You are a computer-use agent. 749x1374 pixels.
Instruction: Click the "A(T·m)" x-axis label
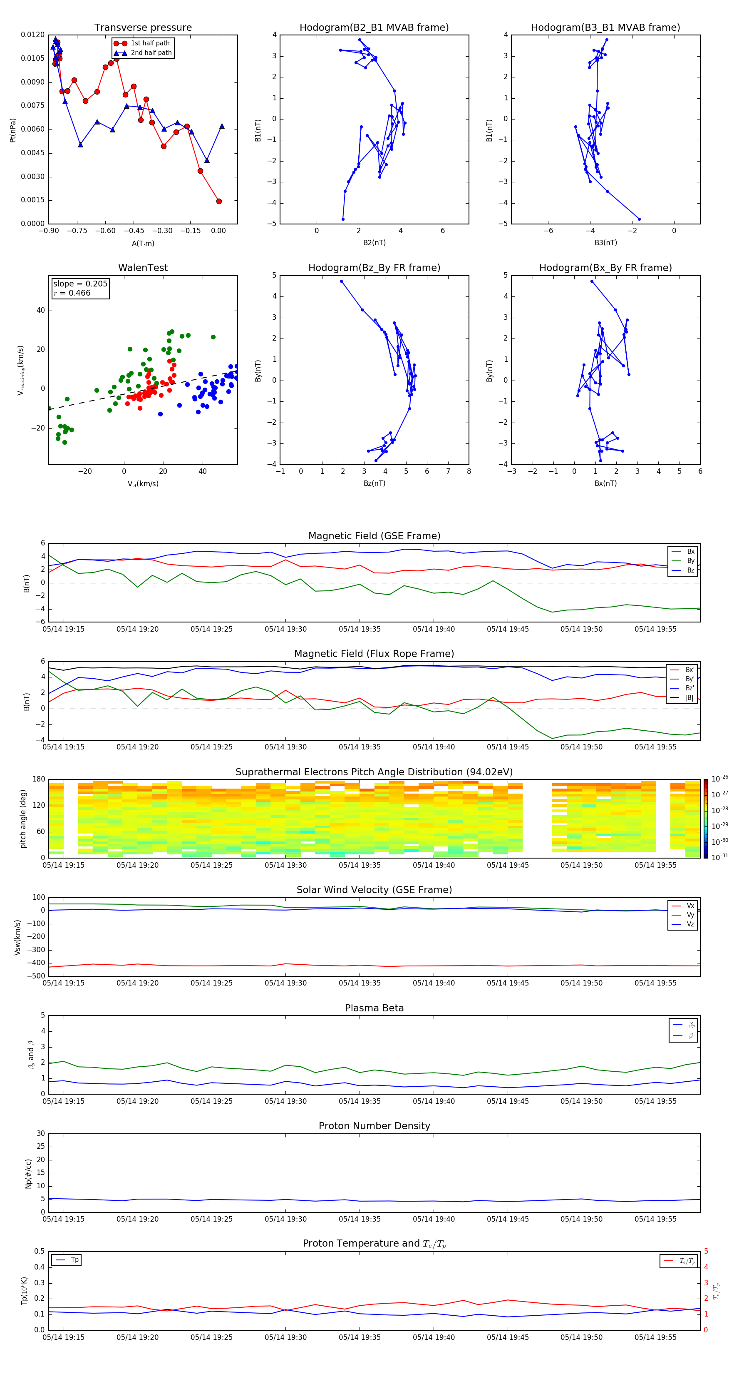[x=143, y=244]
